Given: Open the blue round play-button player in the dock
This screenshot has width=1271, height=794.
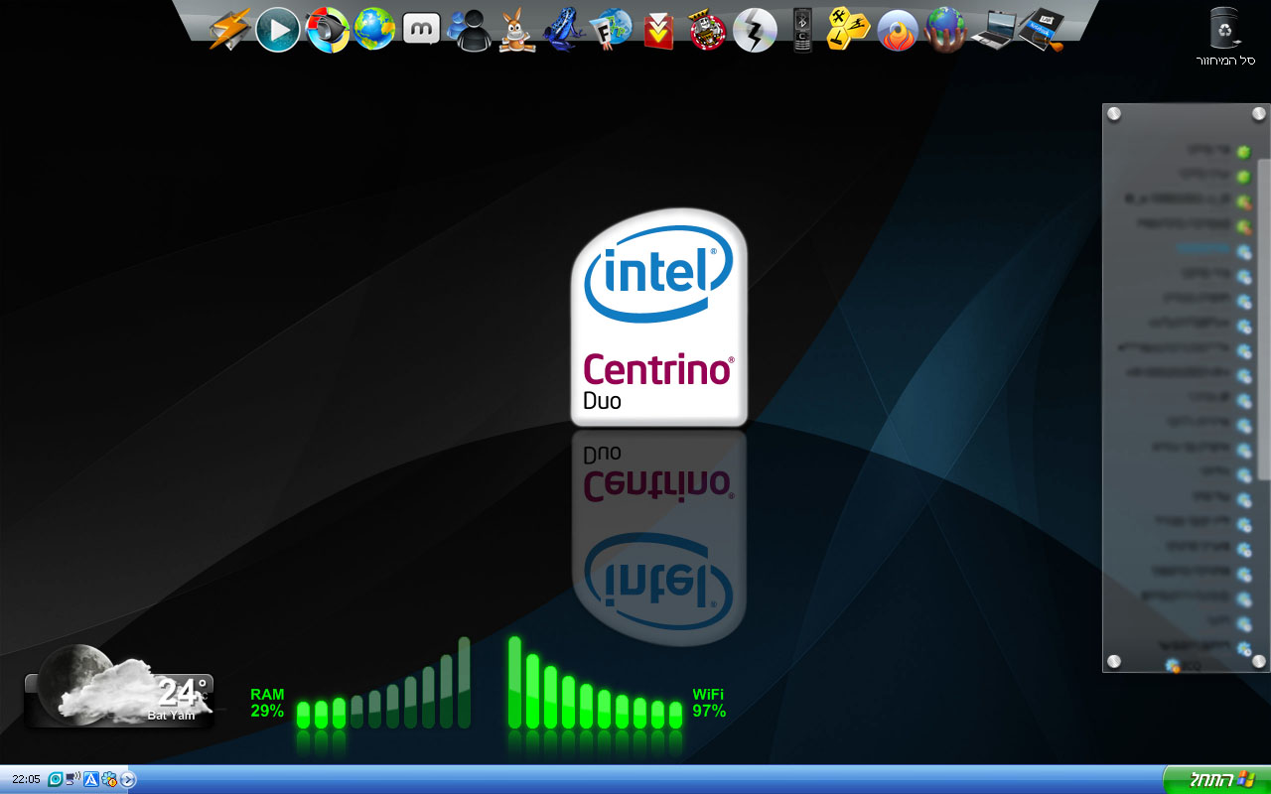Looking at the screenshot, I should click(278, 30).
